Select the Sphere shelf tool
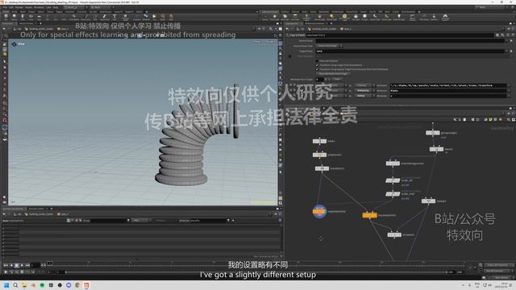 15,16
